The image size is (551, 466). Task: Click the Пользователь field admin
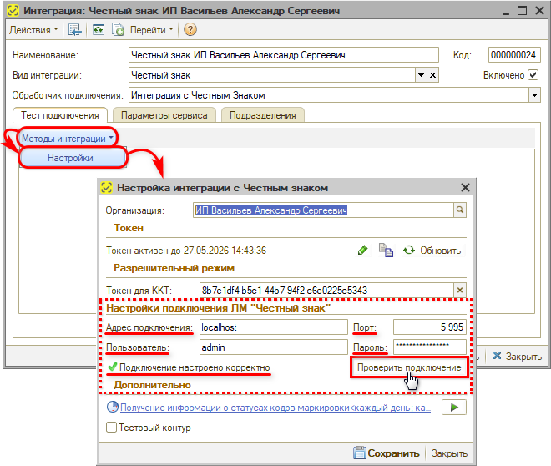point(273,347)
